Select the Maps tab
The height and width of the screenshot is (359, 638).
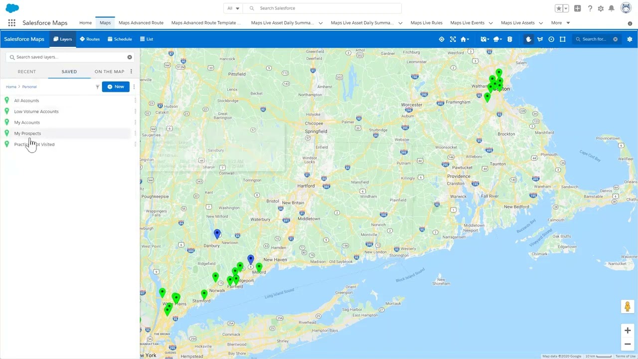tap(105, 23)
